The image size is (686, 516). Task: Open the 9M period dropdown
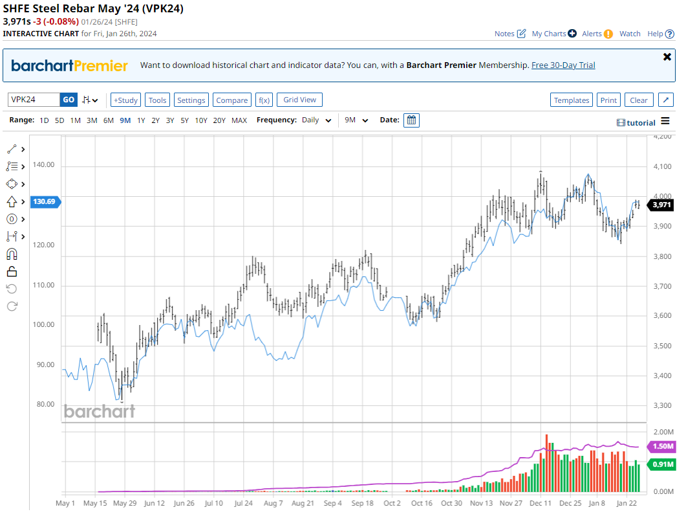[x=356, y=120]
